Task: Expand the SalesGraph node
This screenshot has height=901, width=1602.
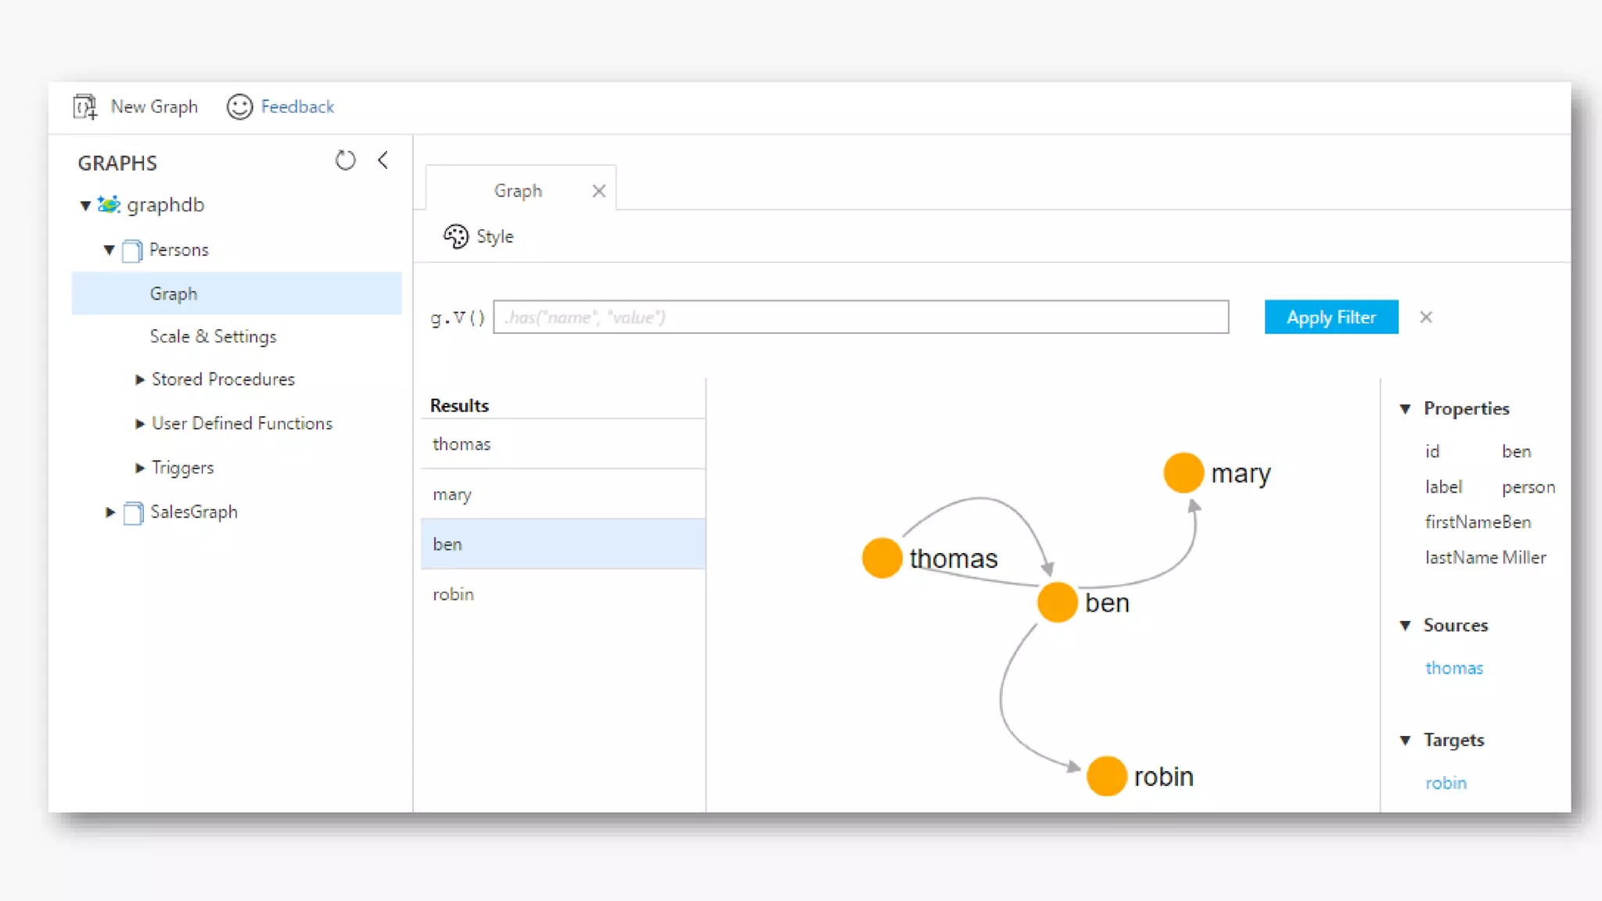Action: pos(110,512)
